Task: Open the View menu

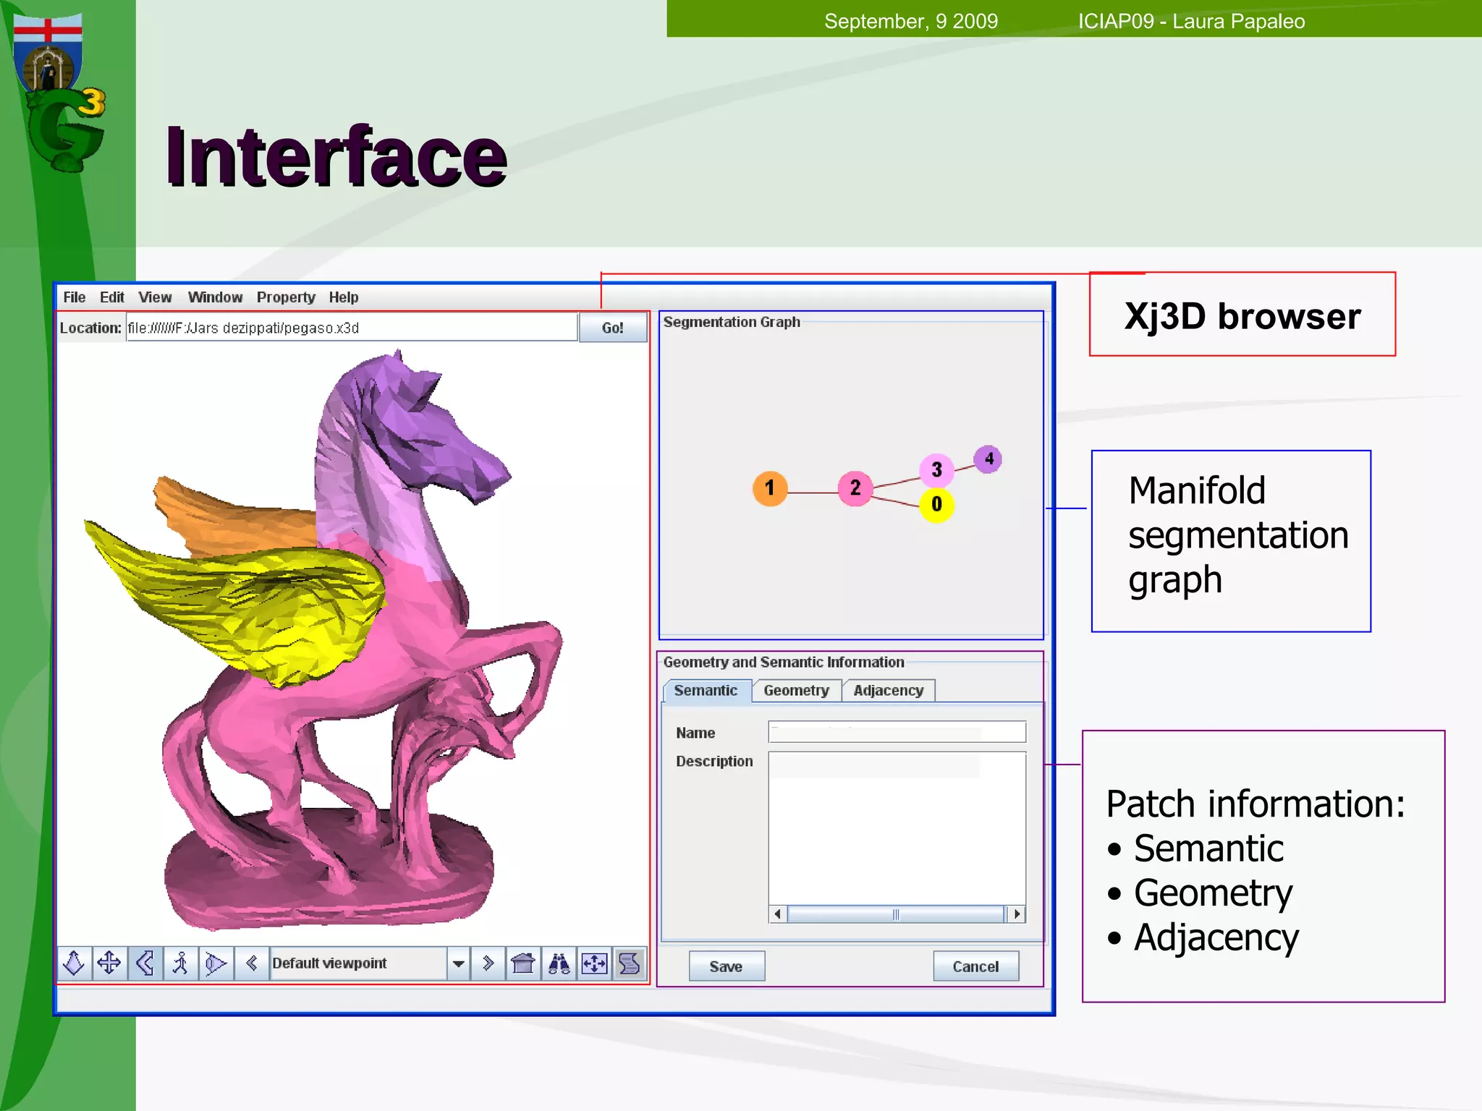Action: tap(155, 297)
